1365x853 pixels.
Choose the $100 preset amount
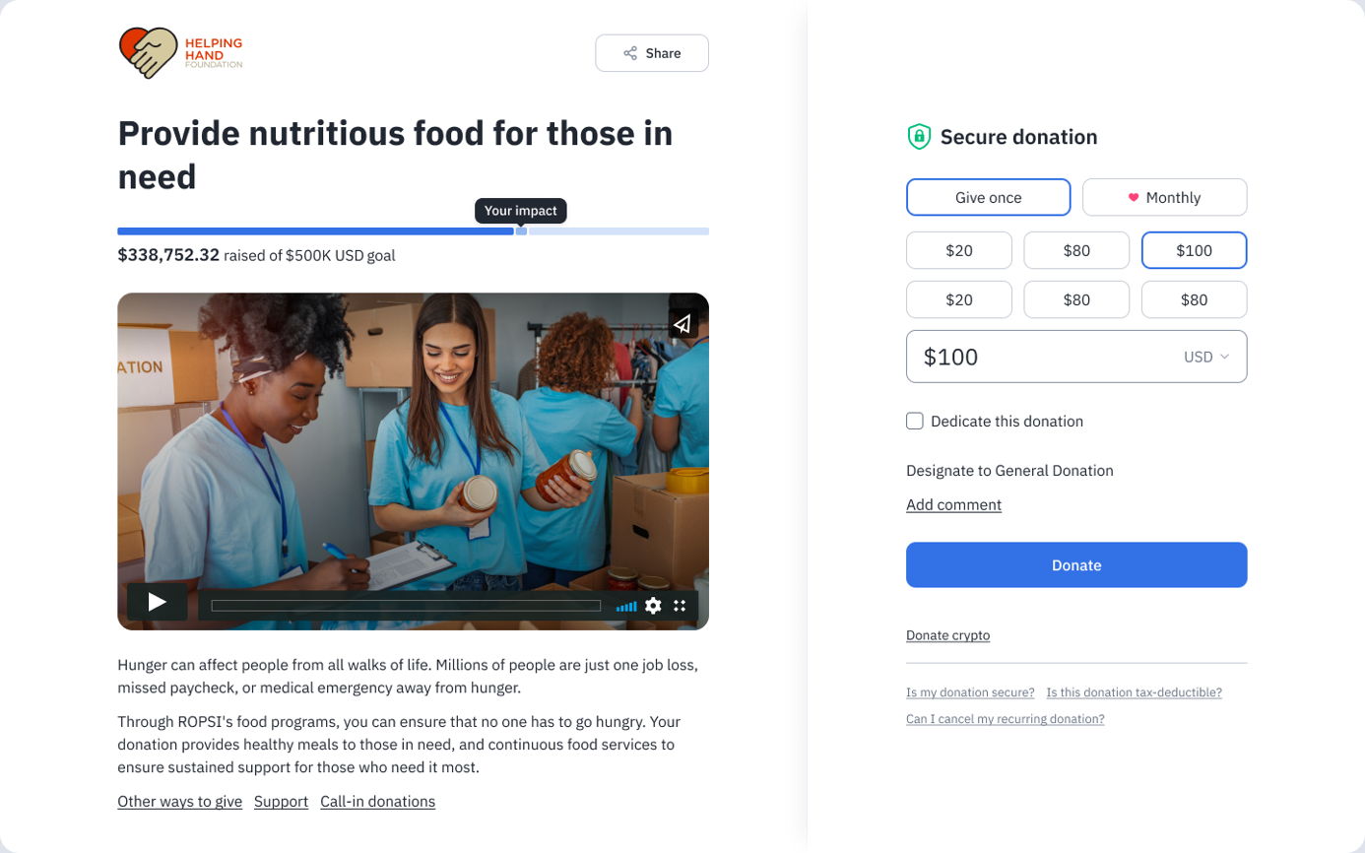(x=1194, y=250)
